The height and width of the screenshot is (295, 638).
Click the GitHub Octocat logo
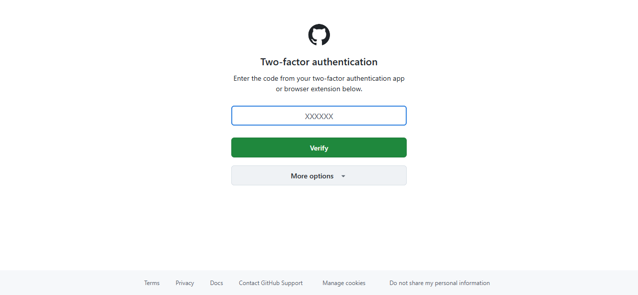[319, 35]
